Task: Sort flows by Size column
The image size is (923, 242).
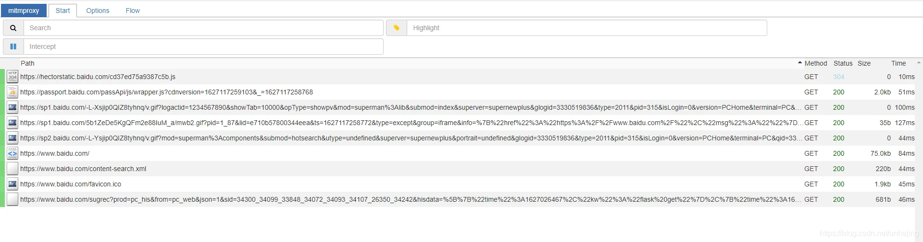Action: click(x=864, y=63)
